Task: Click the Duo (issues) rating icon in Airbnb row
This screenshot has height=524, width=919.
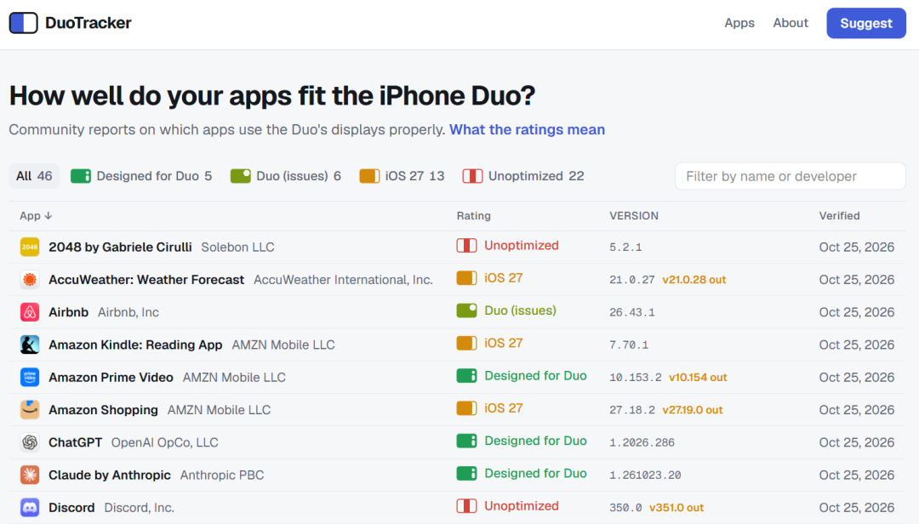Action: tap(466, 310)
